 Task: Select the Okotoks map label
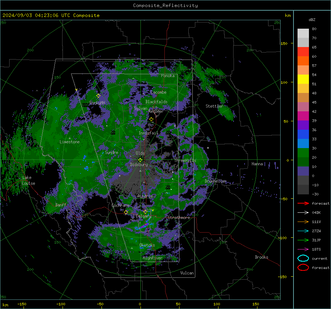click(147, 245)
